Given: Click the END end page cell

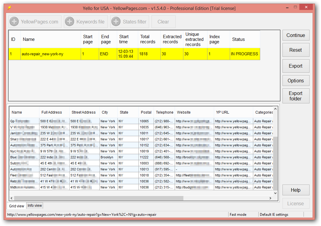Looking at the screenshot, I should (x=108, y=54).
